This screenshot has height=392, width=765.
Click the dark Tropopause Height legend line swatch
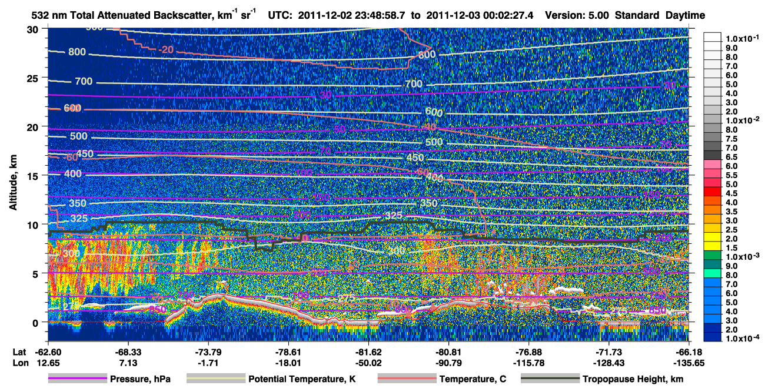[x=550, y=379]
